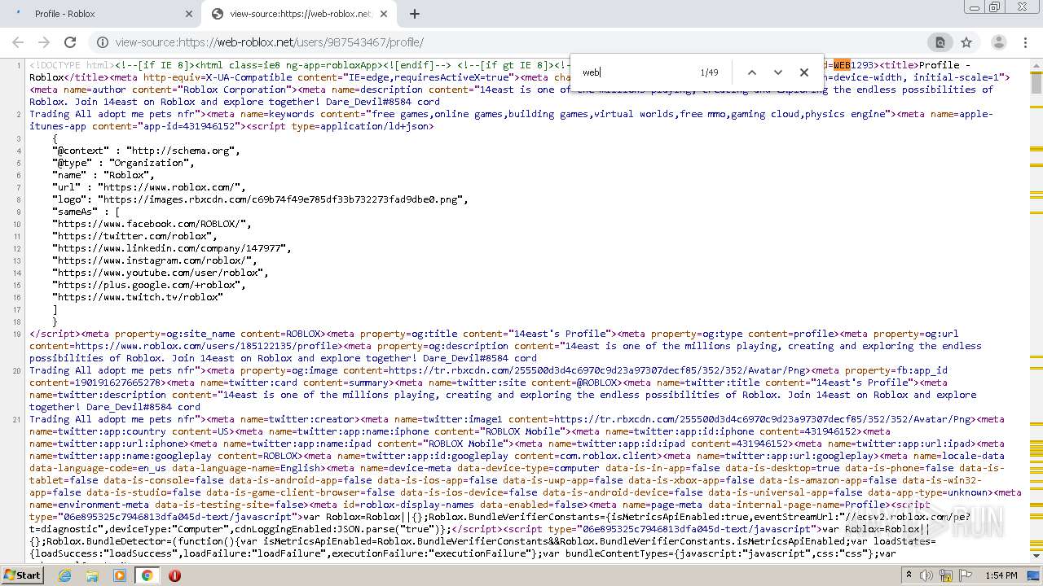Image resolution: width=1043 pixels, height=586 pixels.
Task: Select the Chrome taskbar icon
Action: tap(147, 575)
